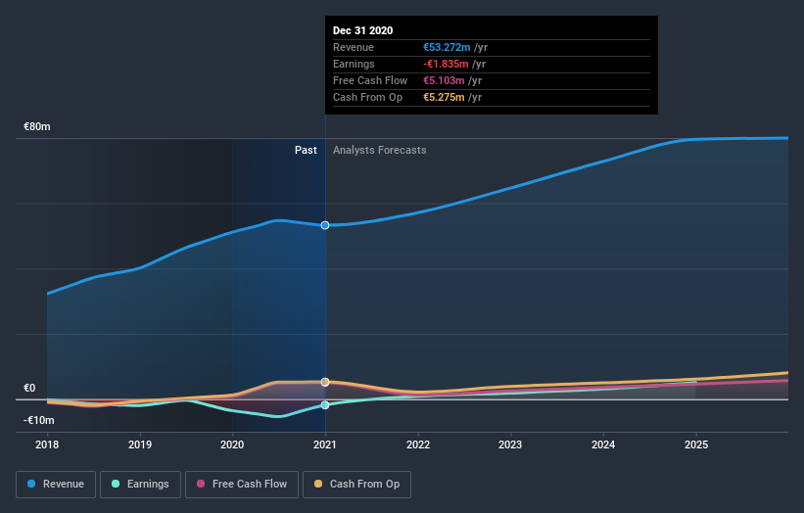Image resolution: width=804 pixels, height=513 pixels.
Task: Click the Free Cash Flow label in tooltip
Action: (x=370, y=80)
